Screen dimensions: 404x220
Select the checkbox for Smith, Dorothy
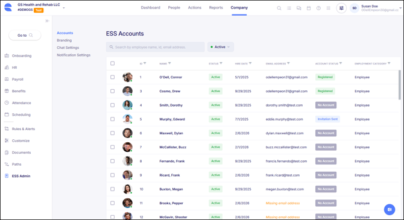112,105
